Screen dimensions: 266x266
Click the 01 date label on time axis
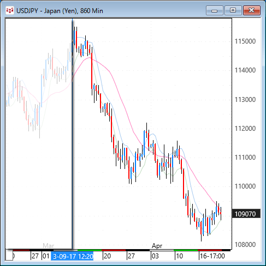tap(46, 256)
